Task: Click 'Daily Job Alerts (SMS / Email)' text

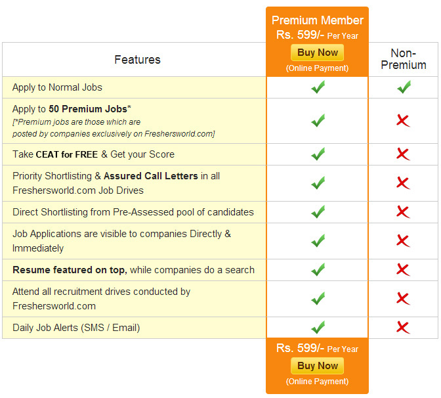Action: [76, 328]
